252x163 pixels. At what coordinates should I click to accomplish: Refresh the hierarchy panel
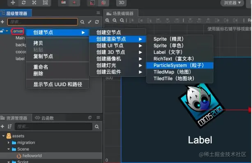(97, 22)
